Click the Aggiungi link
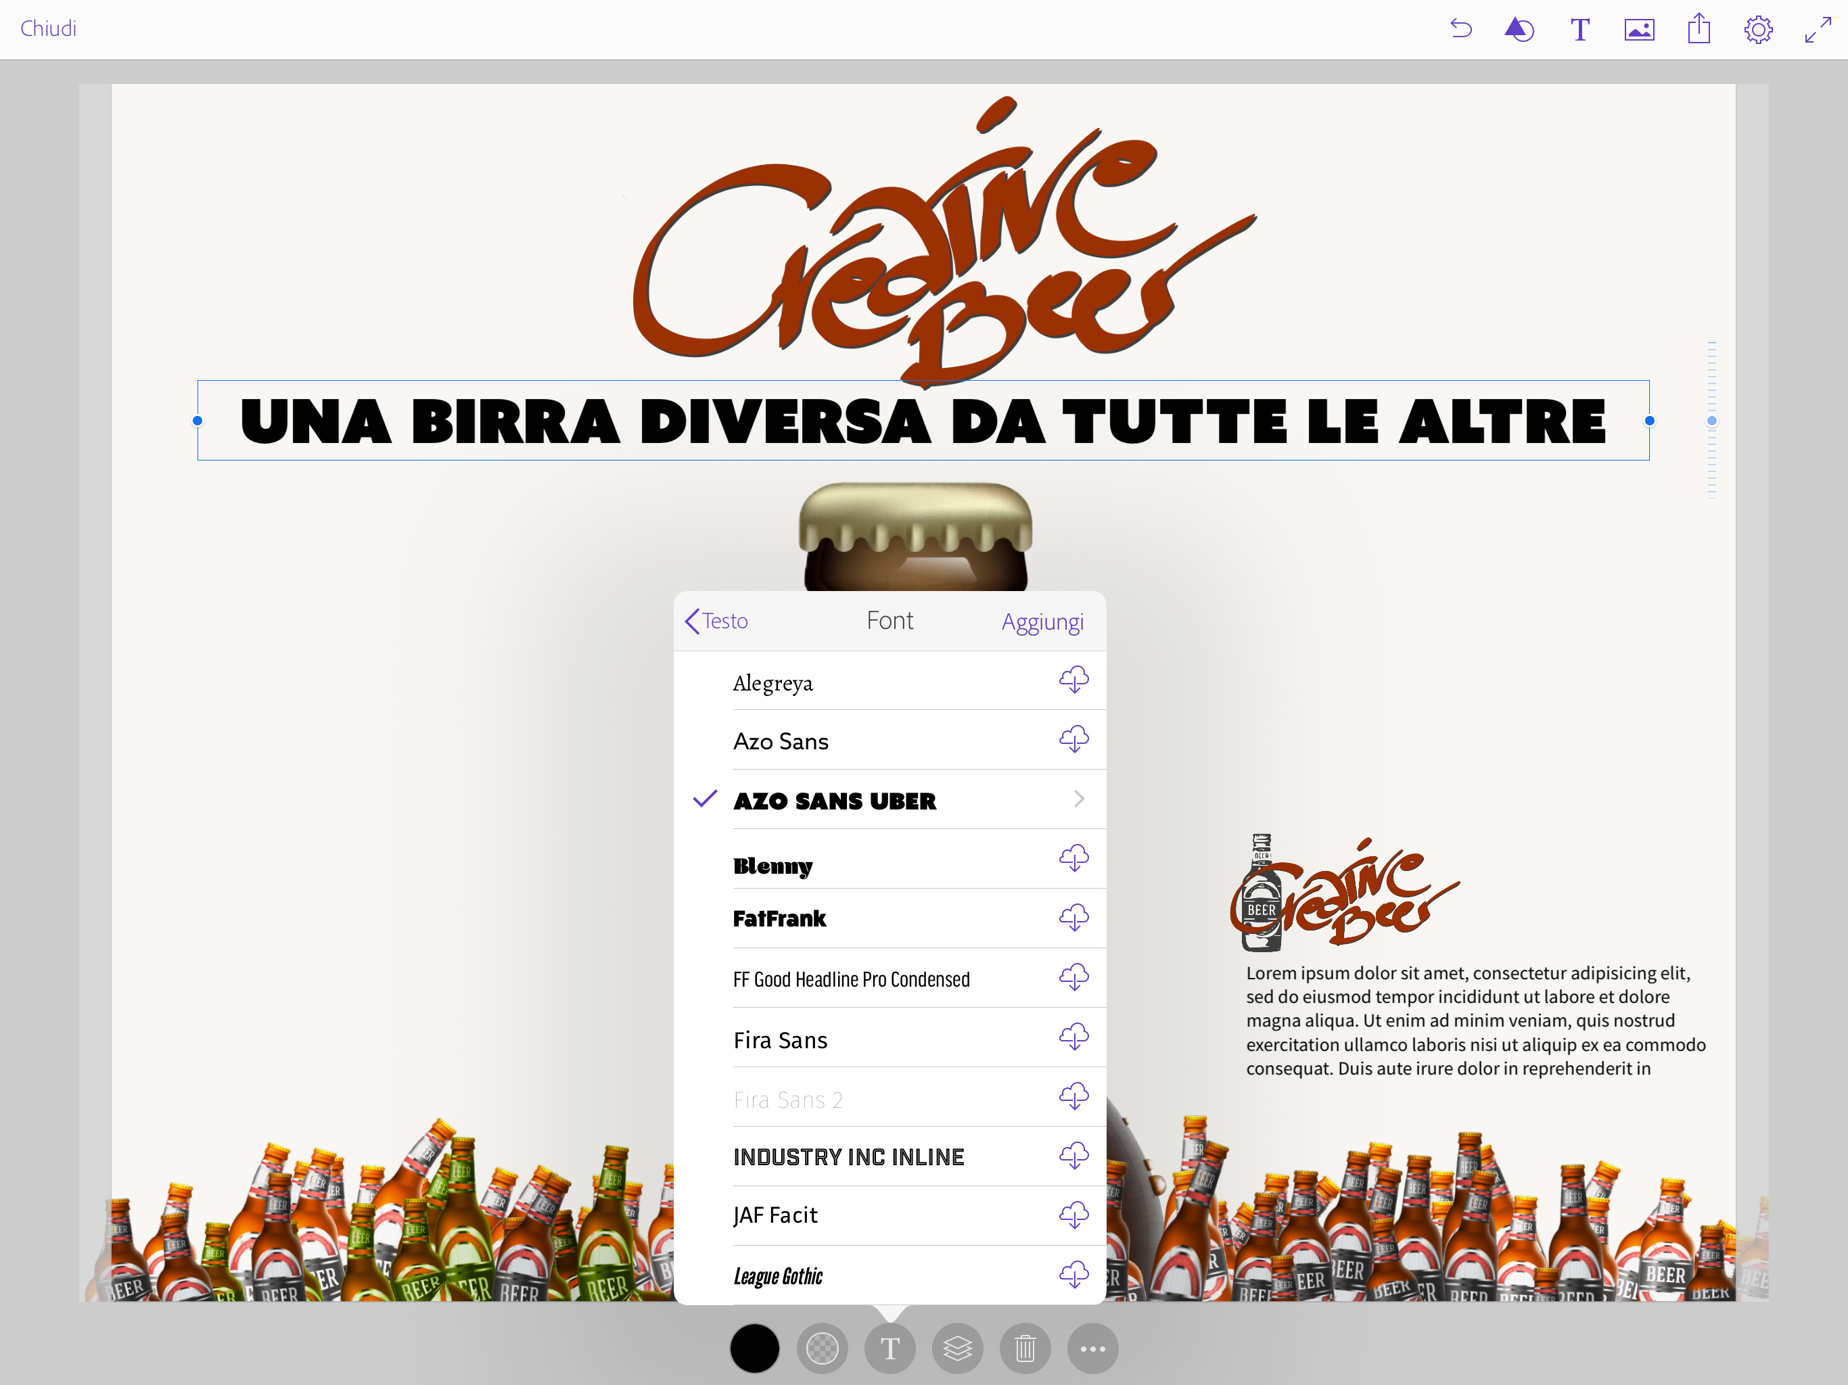Image resolution: width=1848 pixels, height=1385 pixels. (x=1042, y=621)
